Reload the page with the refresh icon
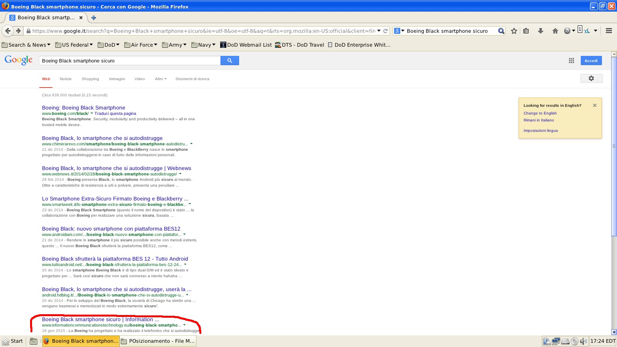The height and width of the screenshot is (347, 617). point(385,31)
